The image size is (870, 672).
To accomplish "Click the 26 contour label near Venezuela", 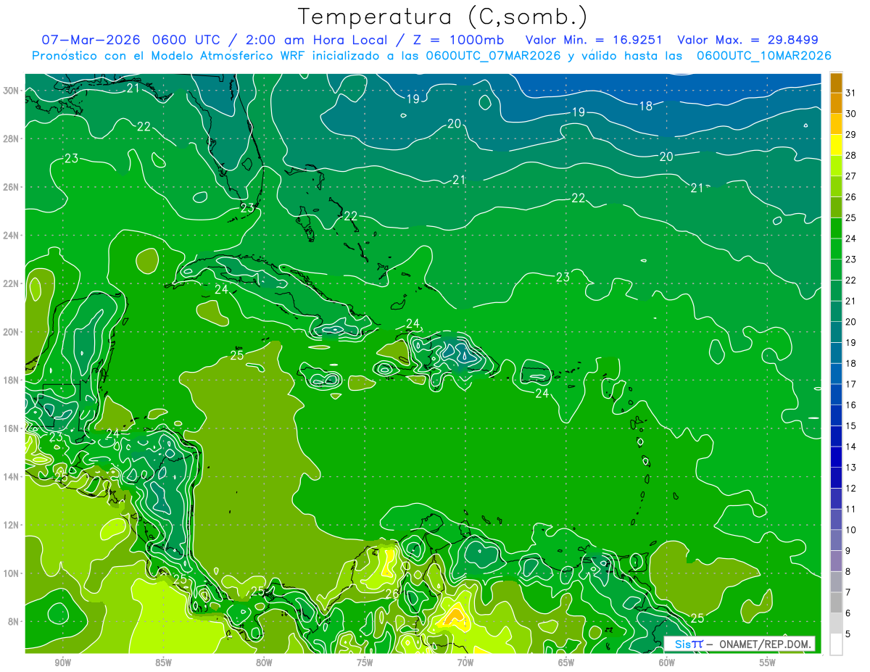I will pyautogui.click(x=391, y=594).
